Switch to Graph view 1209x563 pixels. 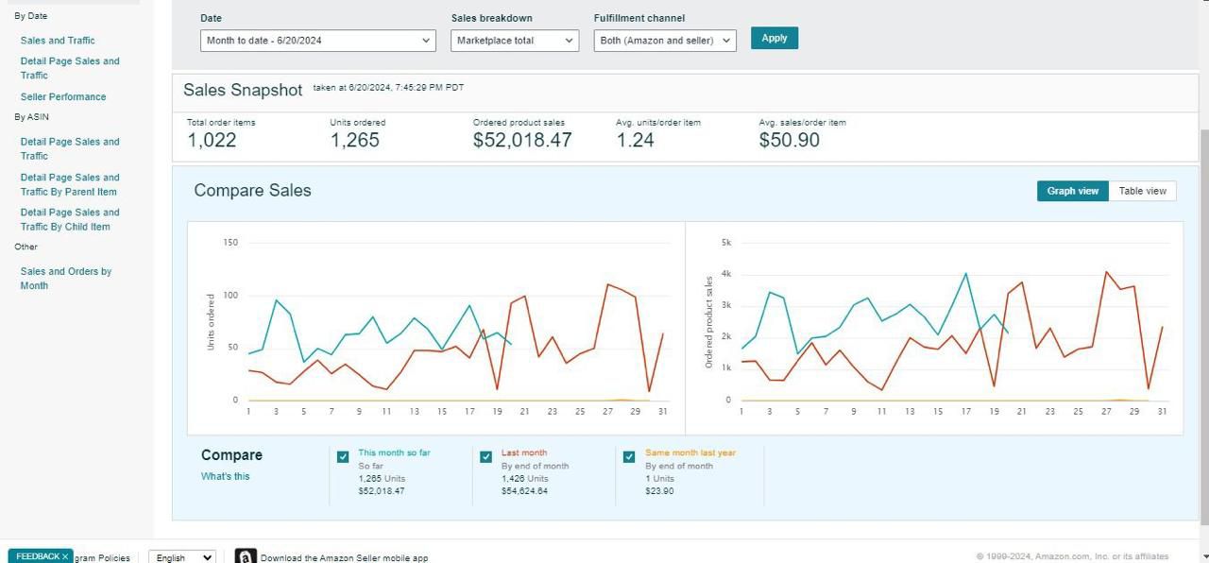click(1072, 191)
